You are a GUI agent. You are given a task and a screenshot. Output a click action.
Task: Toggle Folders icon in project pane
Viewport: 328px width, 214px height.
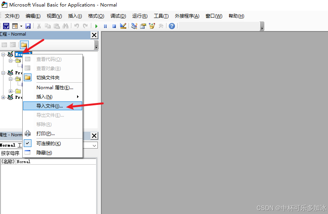pos(24,45)
